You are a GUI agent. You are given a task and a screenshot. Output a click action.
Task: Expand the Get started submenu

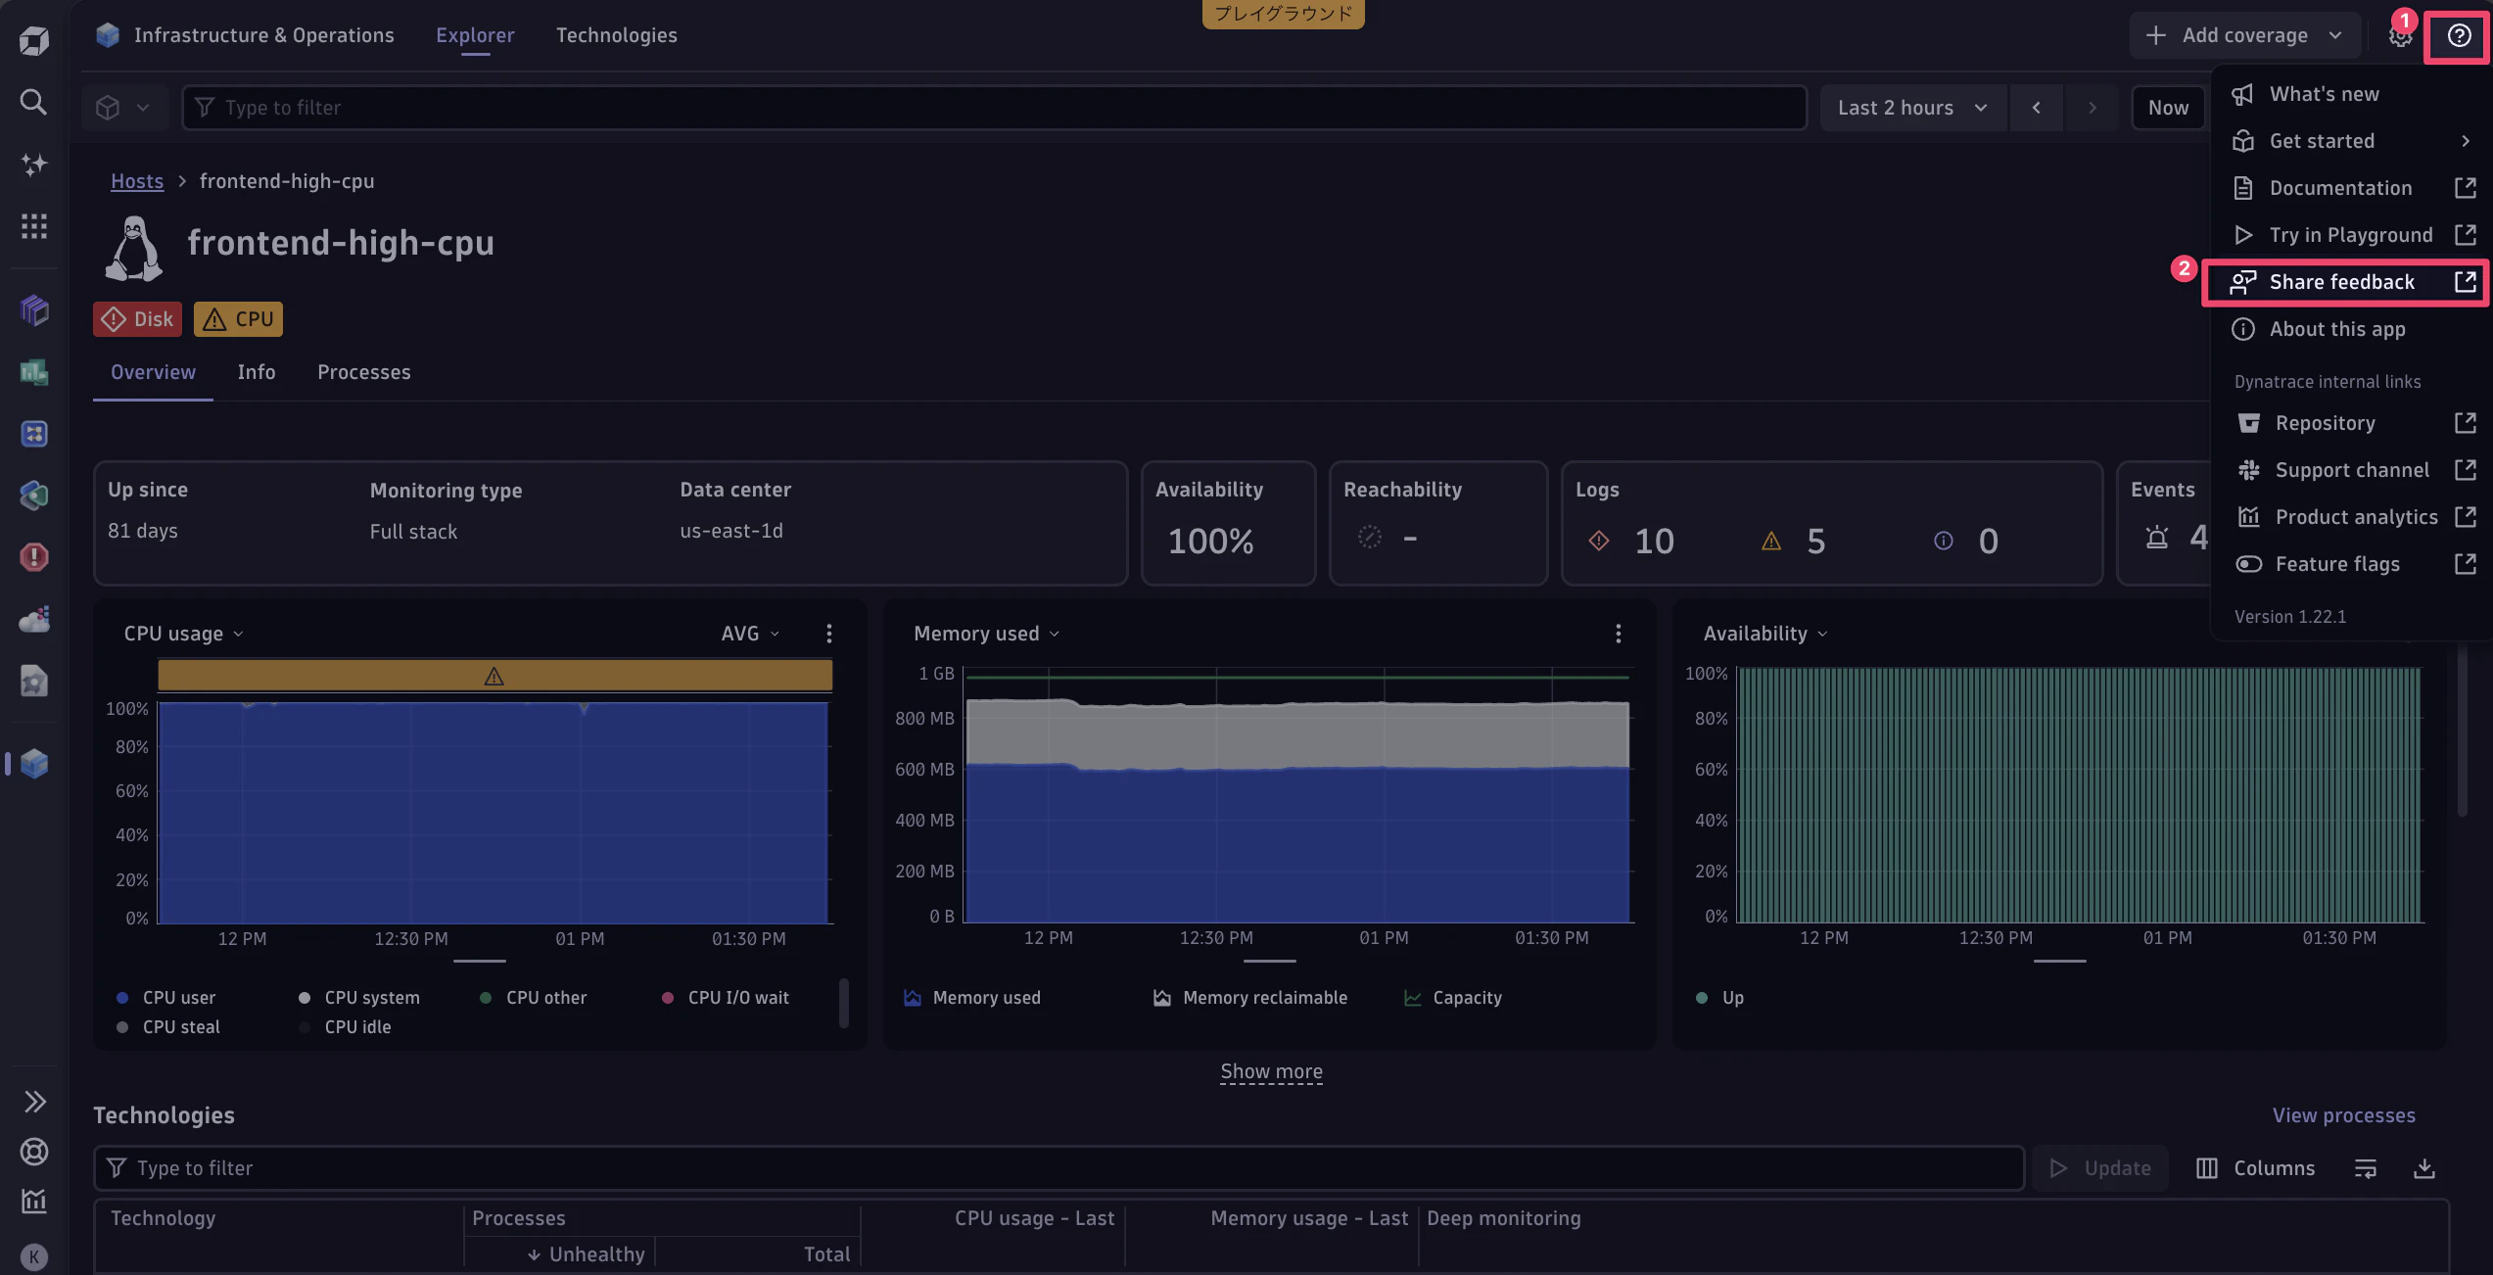tap(2352, 141)
